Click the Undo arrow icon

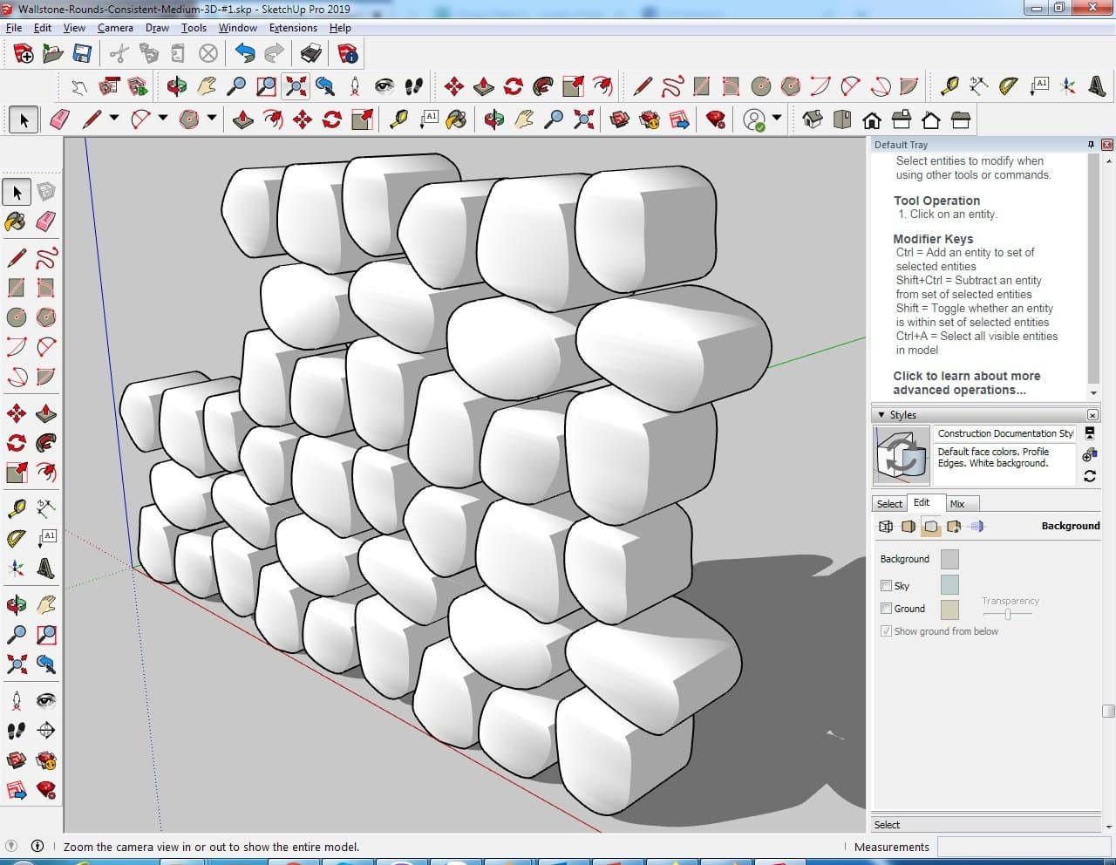(245, 54)
